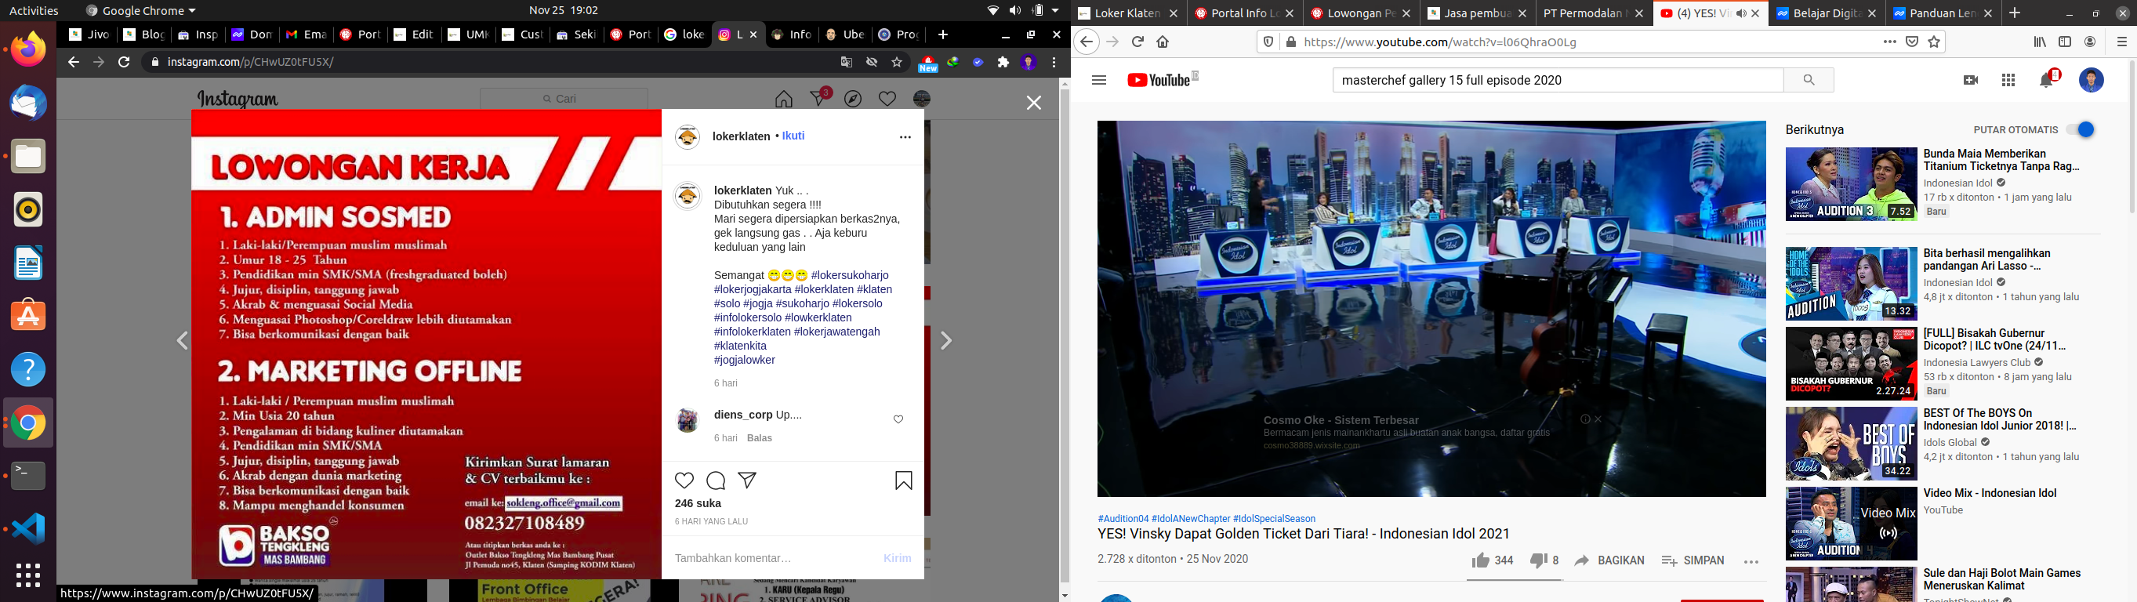
Task: Click the YouTube apps grid icon
Action: 2008,81
